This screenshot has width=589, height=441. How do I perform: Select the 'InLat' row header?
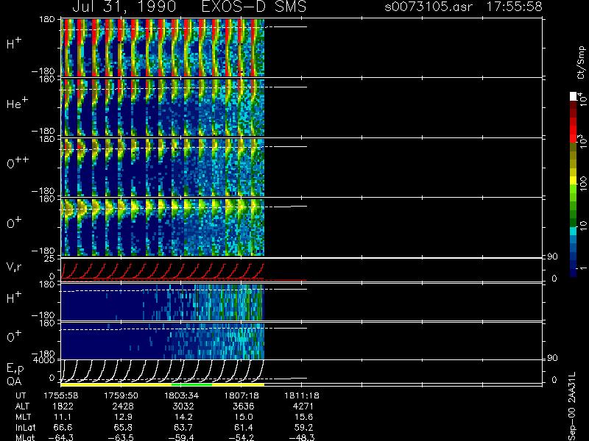pyautogui.click(x=25, y=428)
